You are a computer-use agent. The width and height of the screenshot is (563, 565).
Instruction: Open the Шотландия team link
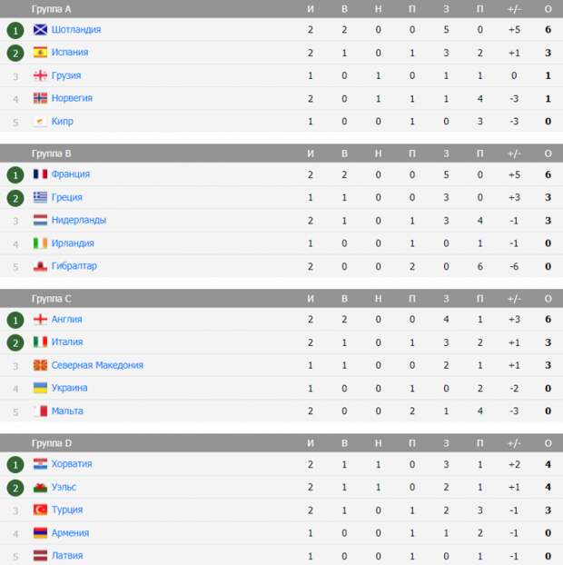click(76, 30)
